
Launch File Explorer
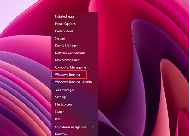[63, 104]
